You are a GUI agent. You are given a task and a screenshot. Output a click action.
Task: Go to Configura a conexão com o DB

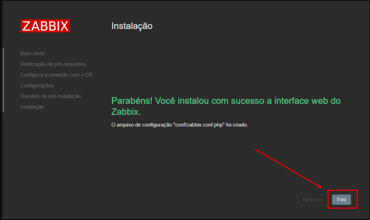pyautogui.click(x=56, y=75)
